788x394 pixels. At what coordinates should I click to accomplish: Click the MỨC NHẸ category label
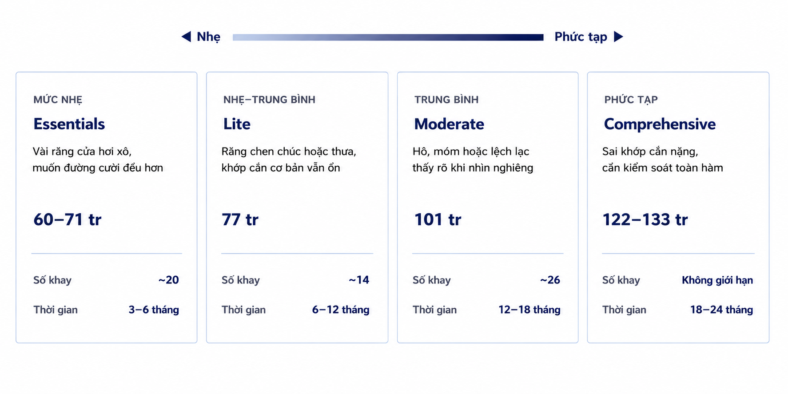[58, 100]
